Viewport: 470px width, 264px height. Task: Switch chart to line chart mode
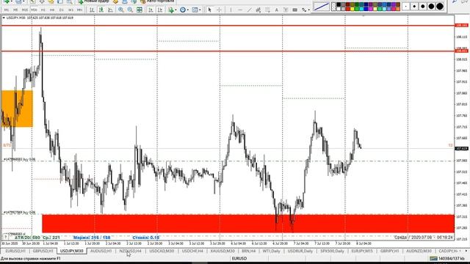point(110,10)
